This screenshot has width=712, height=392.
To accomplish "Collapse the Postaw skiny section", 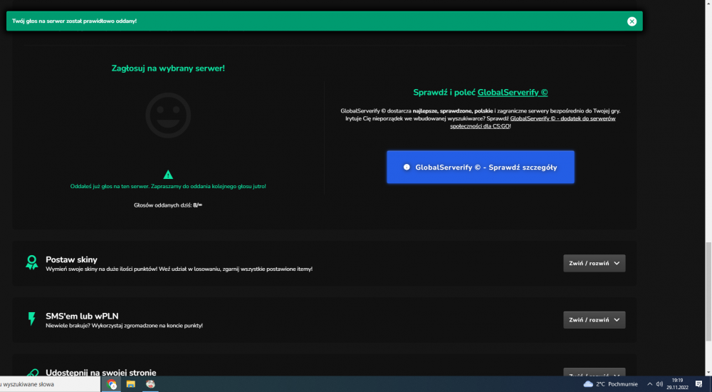I will tap(594, 263).
